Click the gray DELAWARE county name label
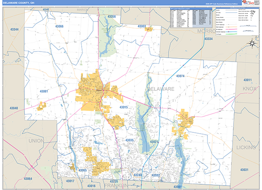This screenshot has width=262, height=190. pos(159,89)
